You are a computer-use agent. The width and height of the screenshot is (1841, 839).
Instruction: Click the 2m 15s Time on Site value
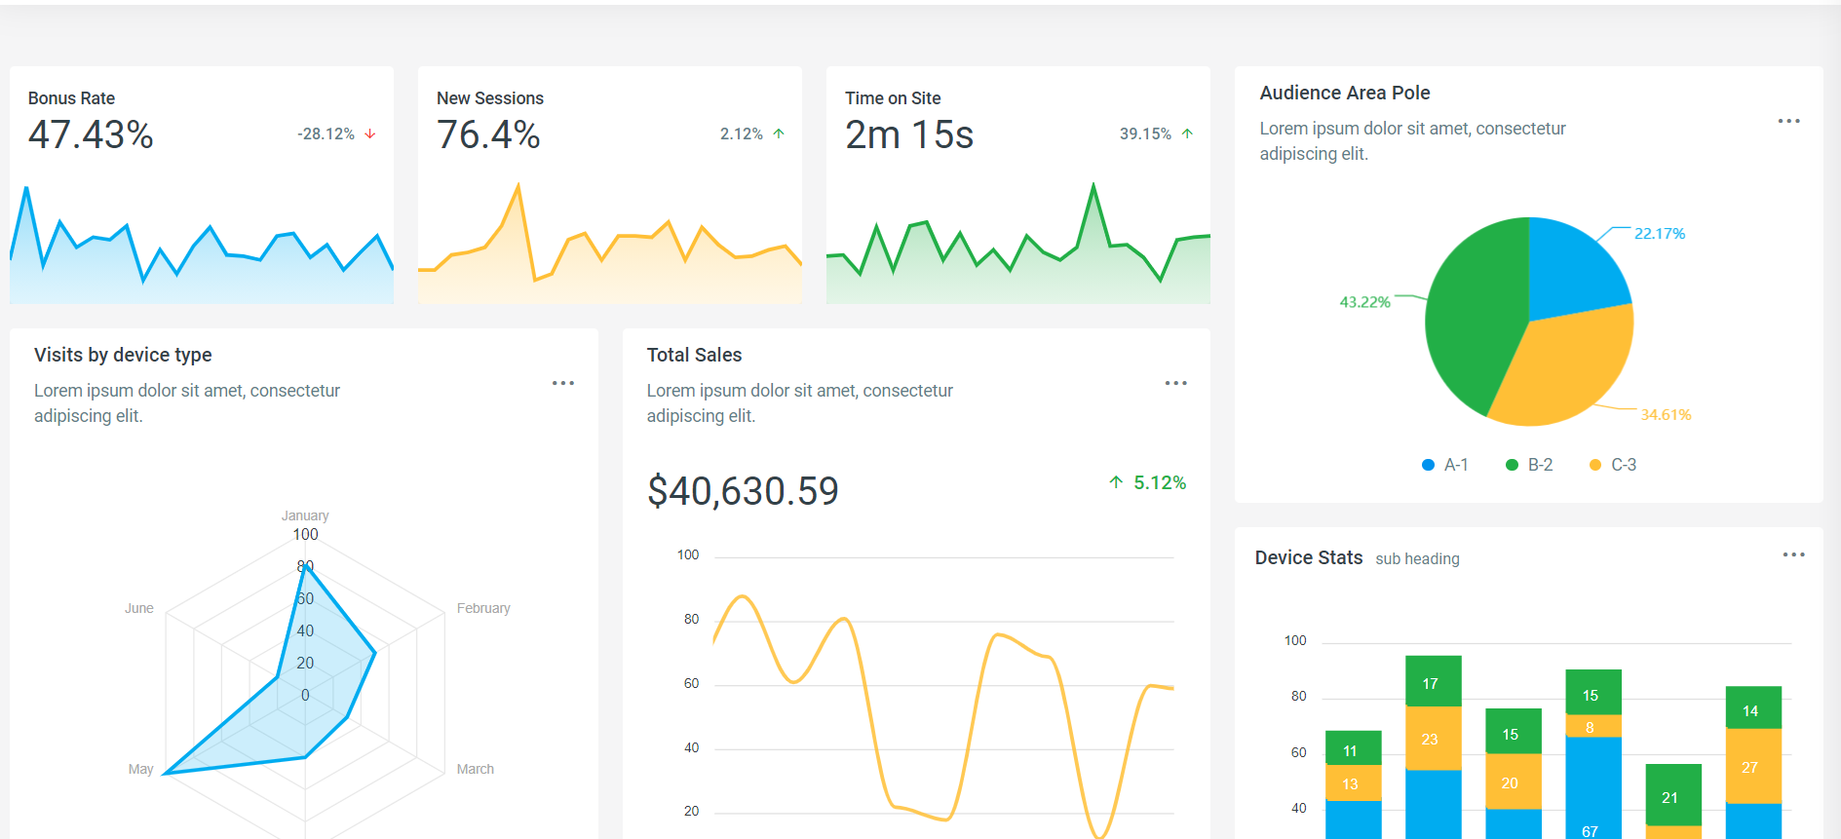[x=909, y=134]
